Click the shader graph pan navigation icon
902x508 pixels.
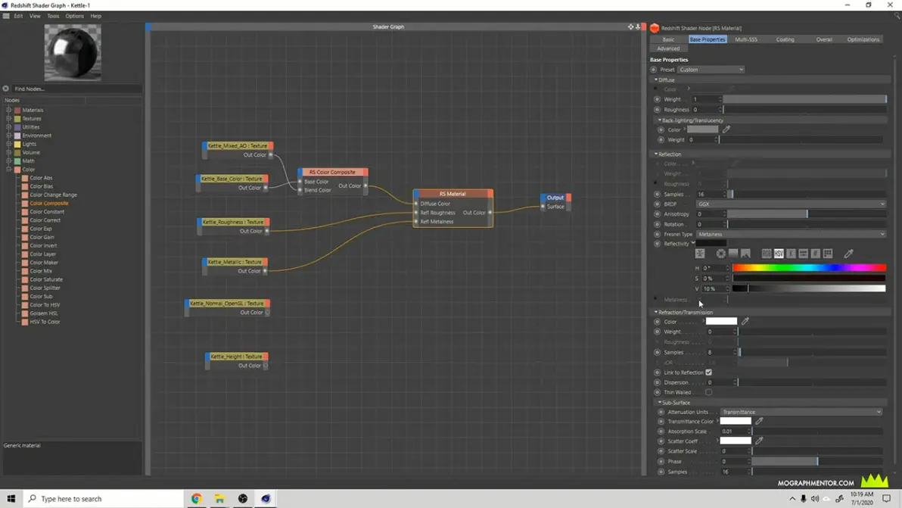tap(630, 26)
